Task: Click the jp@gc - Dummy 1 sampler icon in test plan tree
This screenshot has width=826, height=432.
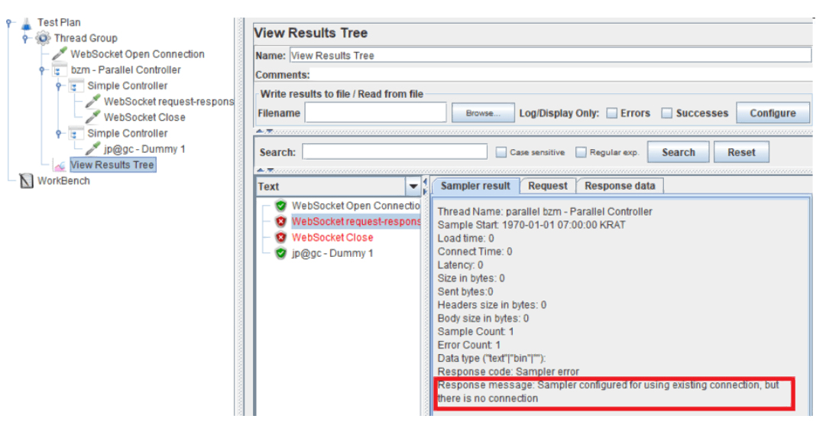Action: pyautogui.click(x=92, y=148)
